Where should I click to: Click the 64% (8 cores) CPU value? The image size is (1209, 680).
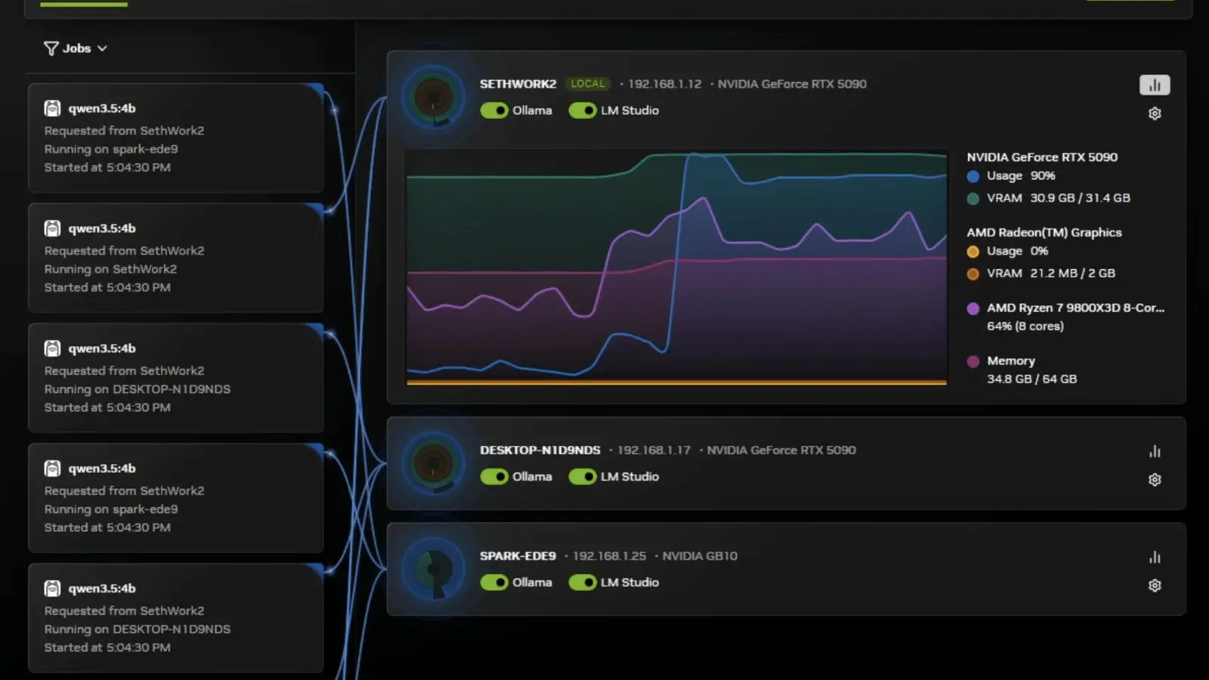pos(1025,326)
